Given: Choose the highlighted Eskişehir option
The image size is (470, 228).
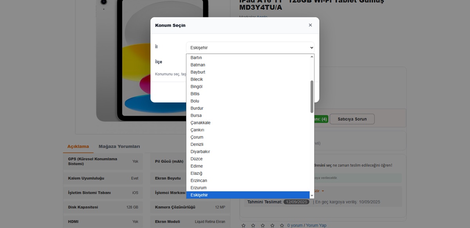Looking at the screenshot, I should point(199,195).
